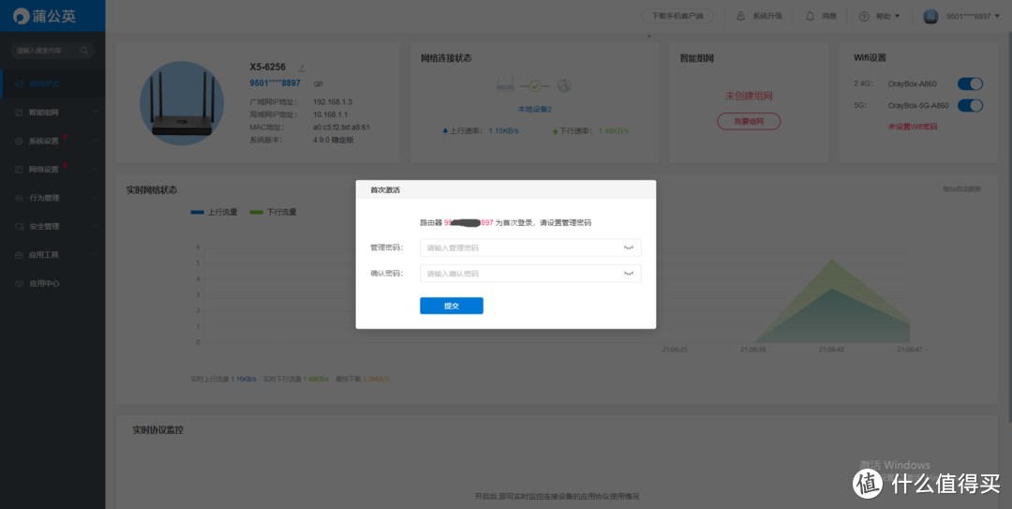Image resolution: width=1012 pixels, height=509 pixels.
Task: Click the router device image
Action: (x=182, y=103)
